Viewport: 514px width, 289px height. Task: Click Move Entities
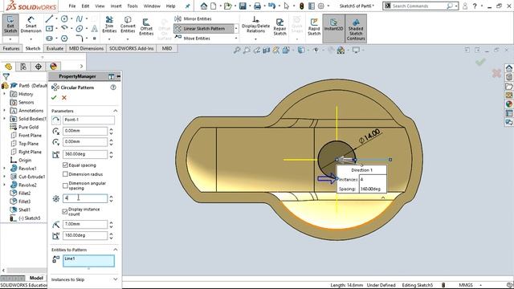193,39
